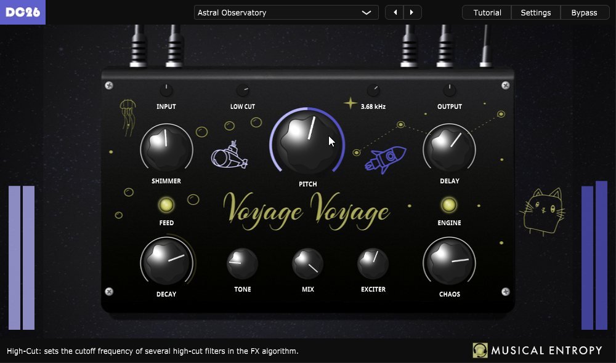
Task: Click the SHIMMER knob
Action: (166, 149)
